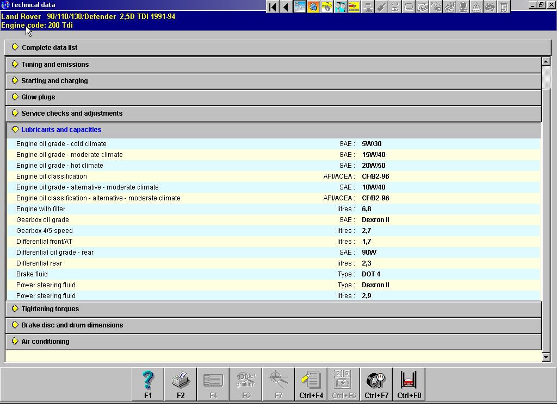Print the data using the F2 printer

tap(181, 384)
